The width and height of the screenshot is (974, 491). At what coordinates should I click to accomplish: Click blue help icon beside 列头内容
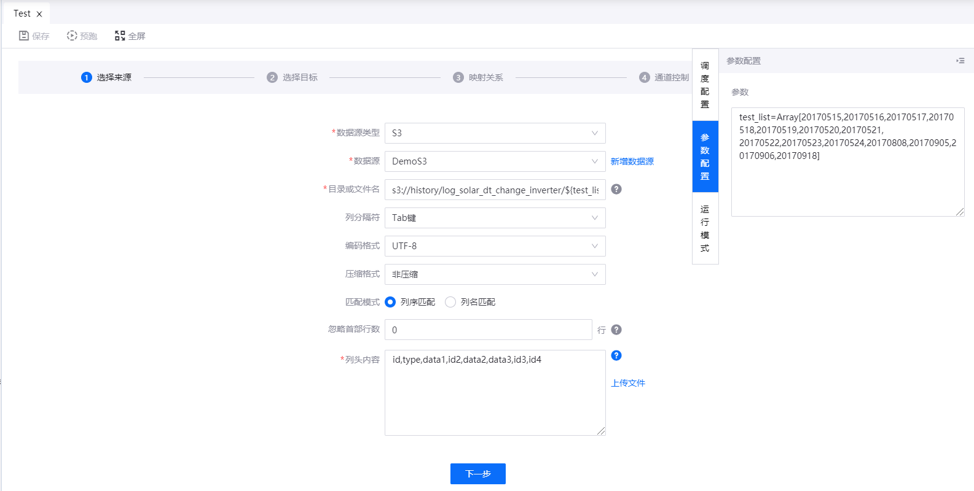pyautogui.click(x=616, y=355)
